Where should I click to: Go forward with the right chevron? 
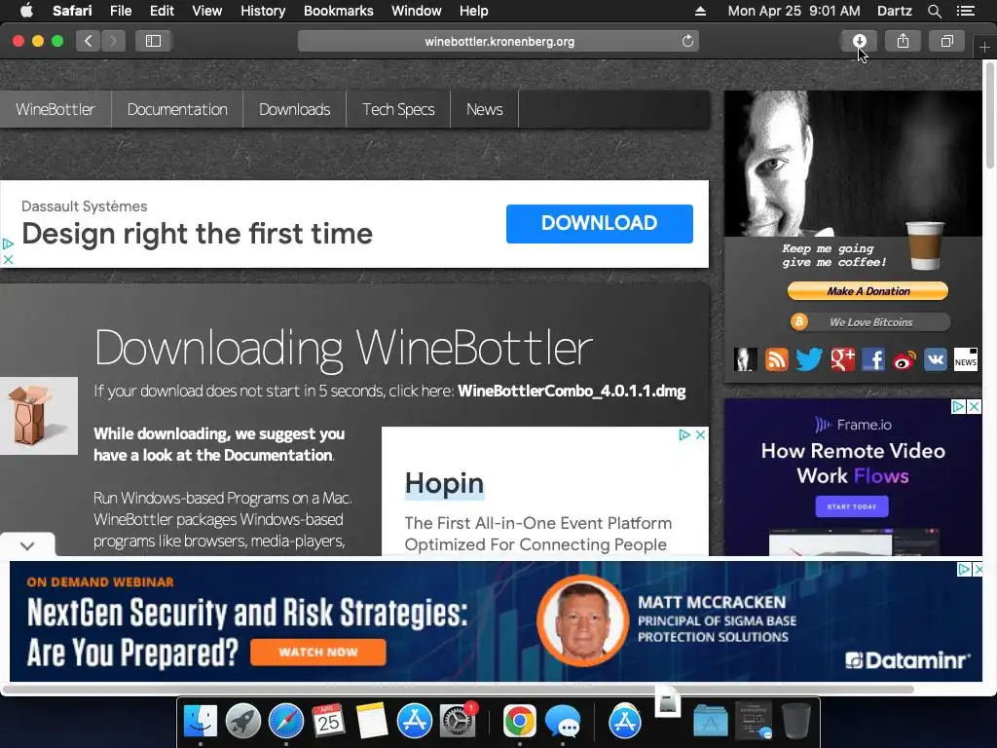[x=113, y=41]
